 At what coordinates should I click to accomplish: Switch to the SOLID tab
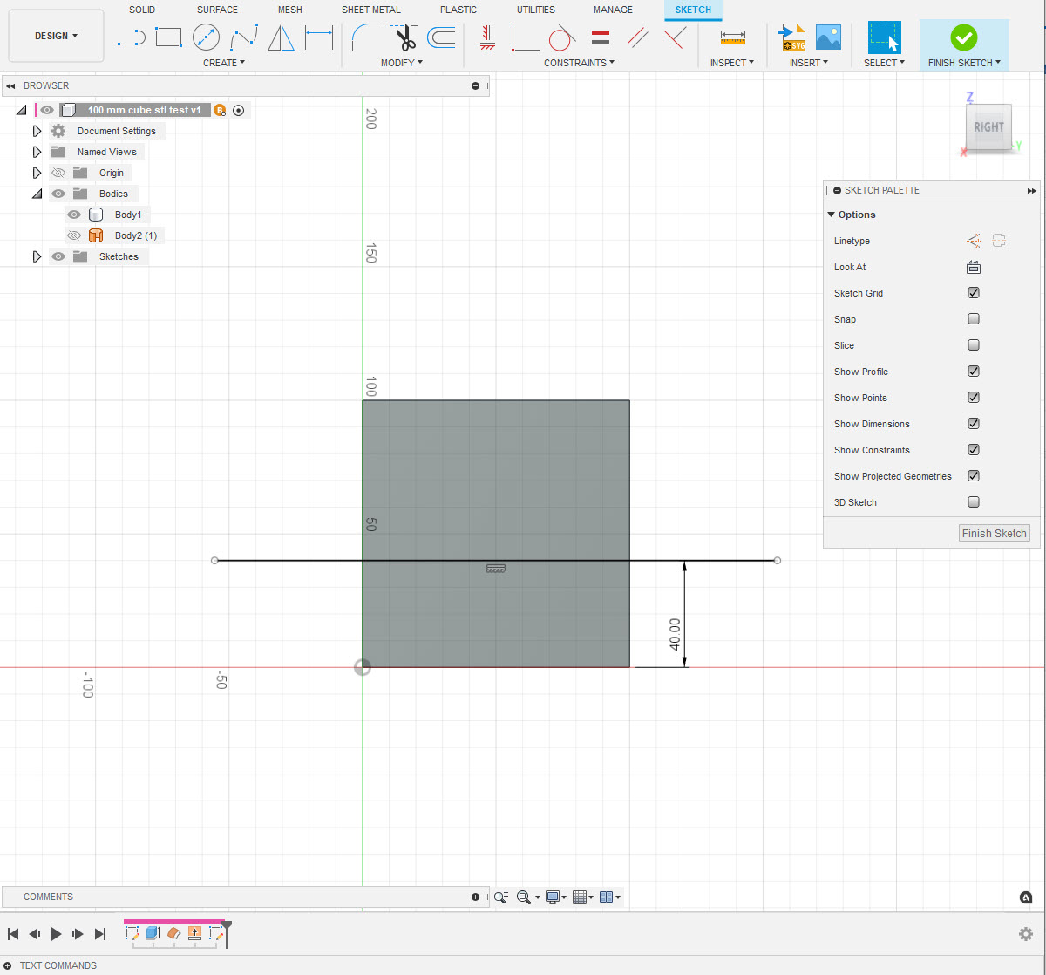pos(142,10)
